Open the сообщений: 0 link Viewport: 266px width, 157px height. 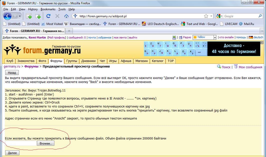coord(77,37)
